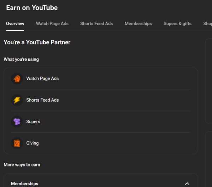Click the You're a YouTube Partner heading
The width and height of the screenshot is (212, 187).
coord(37,42)
